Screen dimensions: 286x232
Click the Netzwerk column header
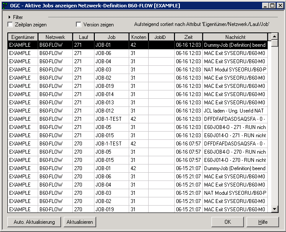click(x=55, y=37)
